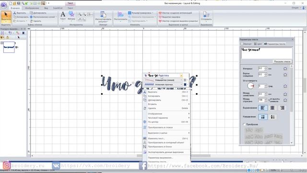Switch to the ScanNCut ribbon tab
Viewport: 307px width, 173px height.
pos(58,8)
